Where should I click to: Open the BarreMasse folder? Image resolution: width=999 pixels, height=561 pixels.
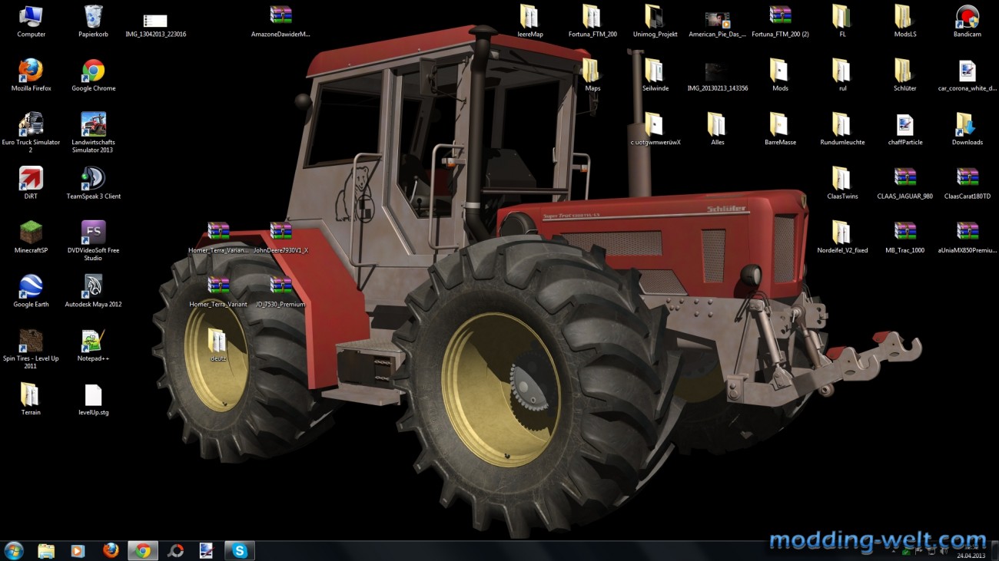780,129
